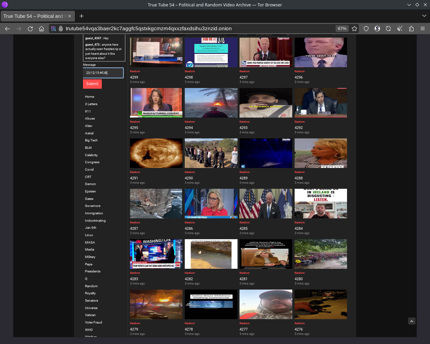Open the browser hamburger menu
The width and height of the screenshot is (430, 344).
point(423,29)
